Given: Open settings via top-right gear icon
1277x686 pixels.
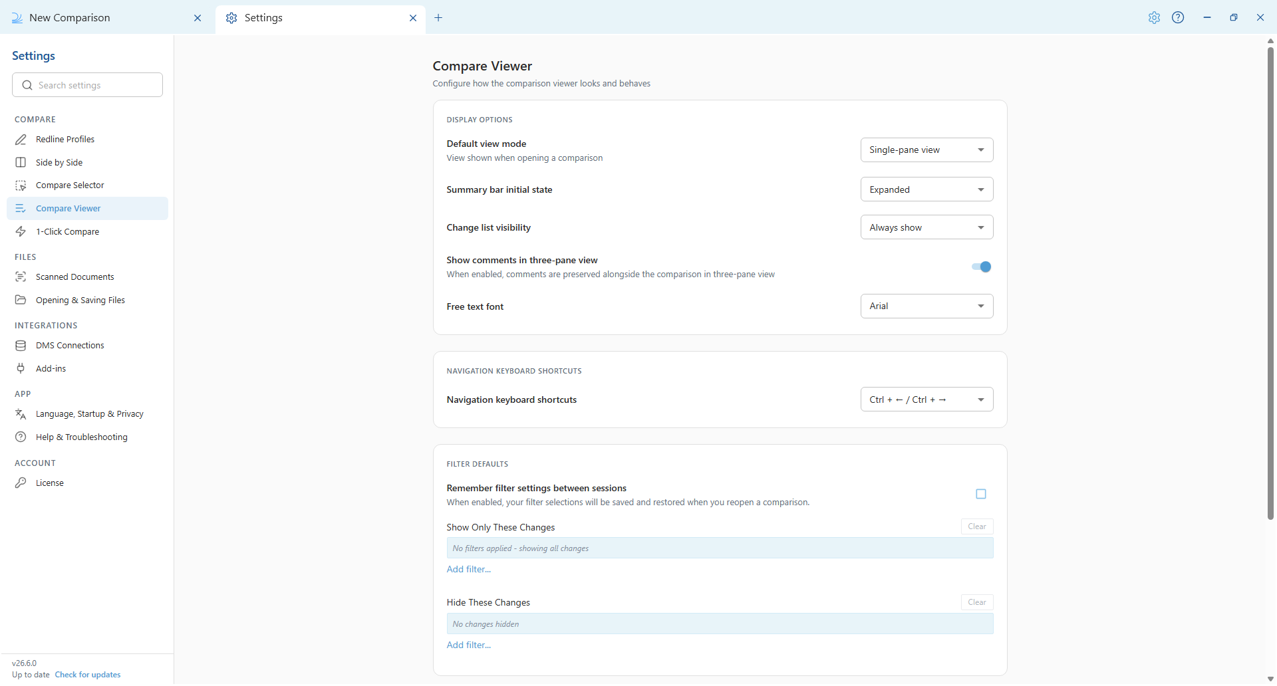Looking at the screenshot, I should pyautogui.click(x=1154, y=18).
